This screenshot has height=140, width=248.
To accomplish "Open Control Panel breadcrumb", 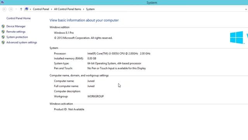I will click(x=41, y=9).
